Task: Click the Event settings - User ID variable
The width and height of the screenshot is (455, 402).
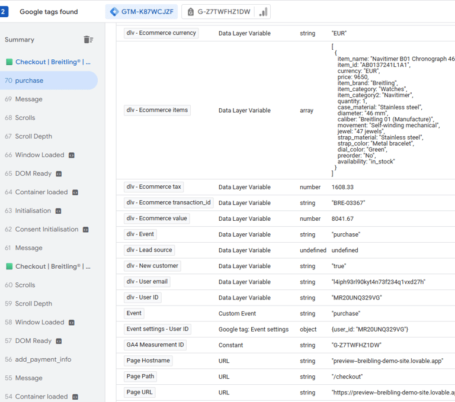Action: 158,329
